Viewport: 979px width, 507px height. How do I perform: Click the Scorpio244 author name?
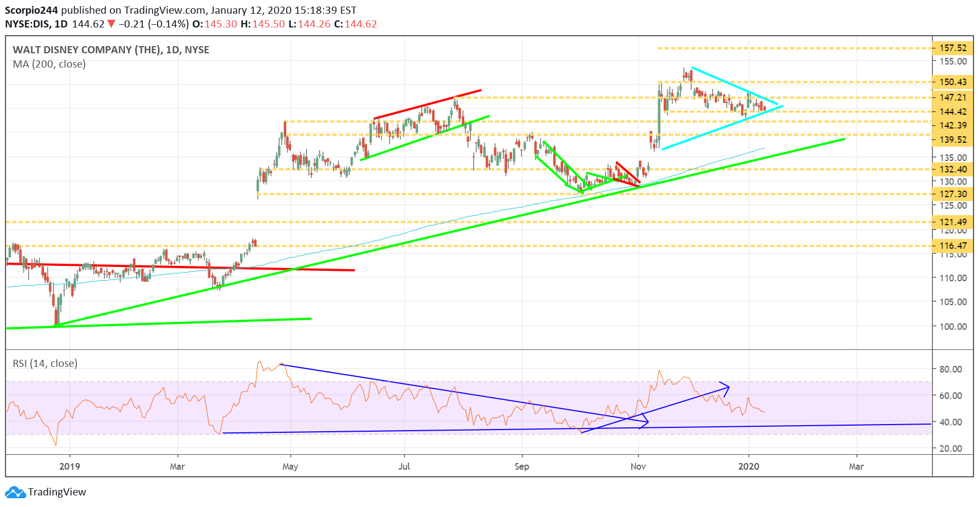tap(31, 10)
